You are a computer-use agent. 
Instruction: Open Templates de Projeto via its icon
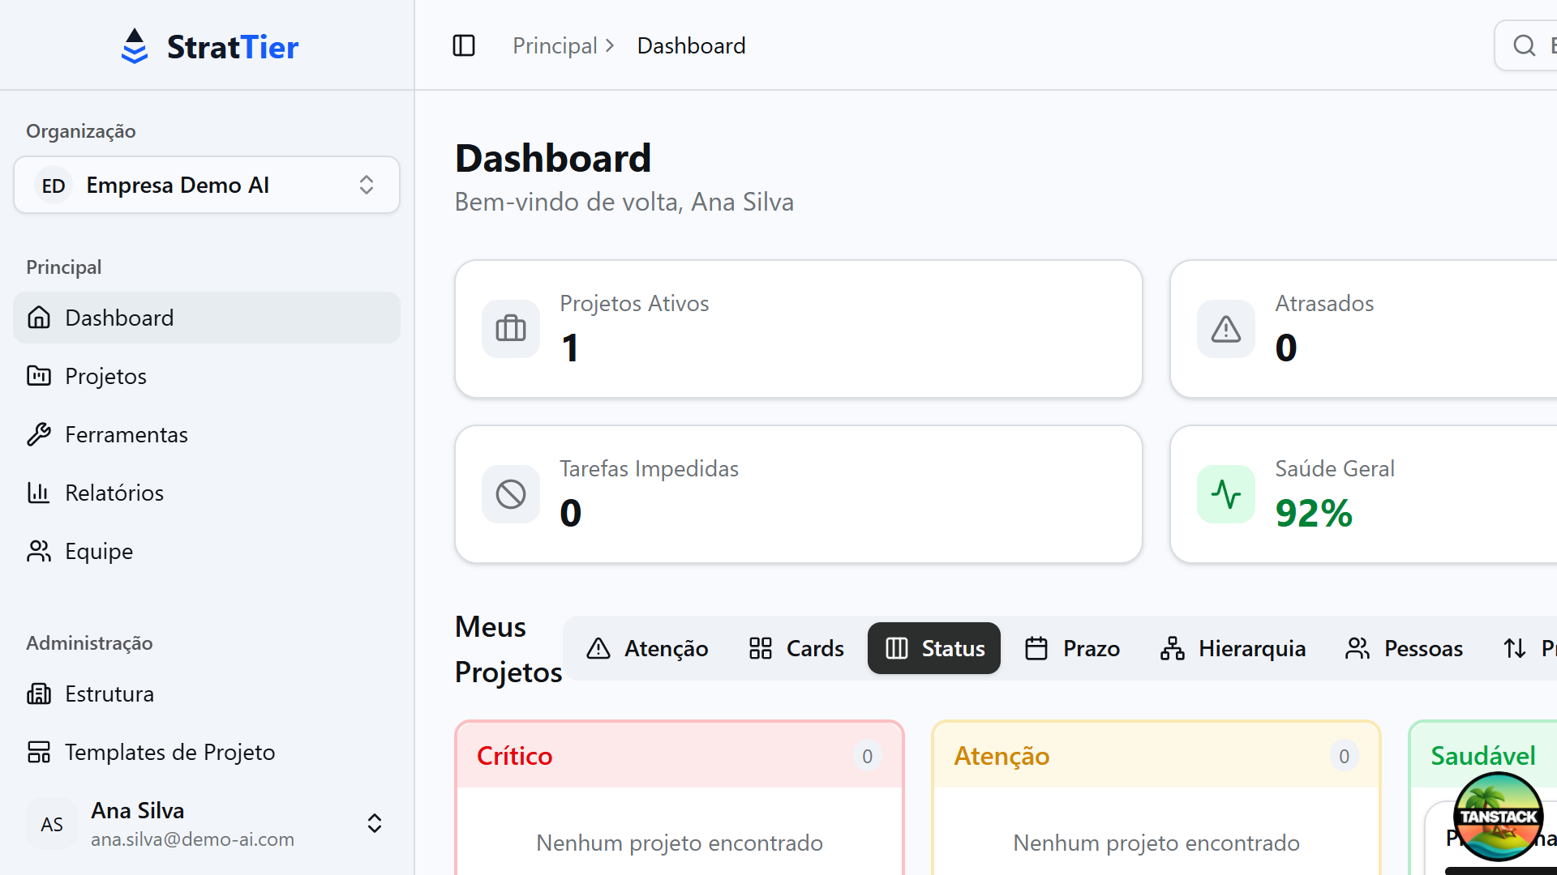point(38,752)
